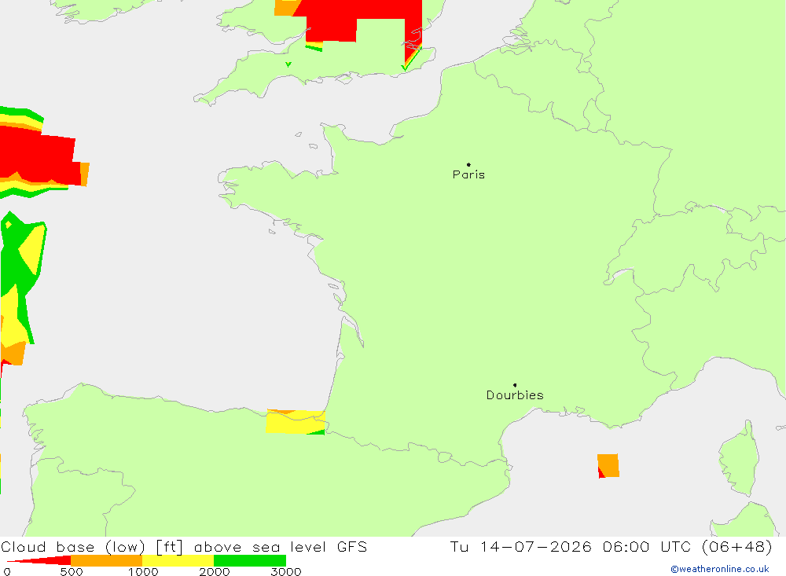
Task: Click the legend value 1000
Action: [x=143, y=571]
